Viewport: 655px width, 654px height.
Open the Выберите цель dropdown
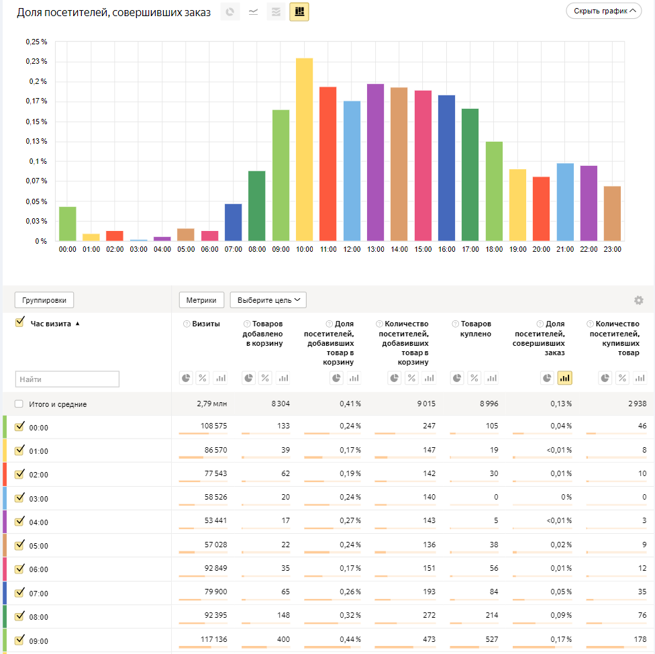[268, 300]
